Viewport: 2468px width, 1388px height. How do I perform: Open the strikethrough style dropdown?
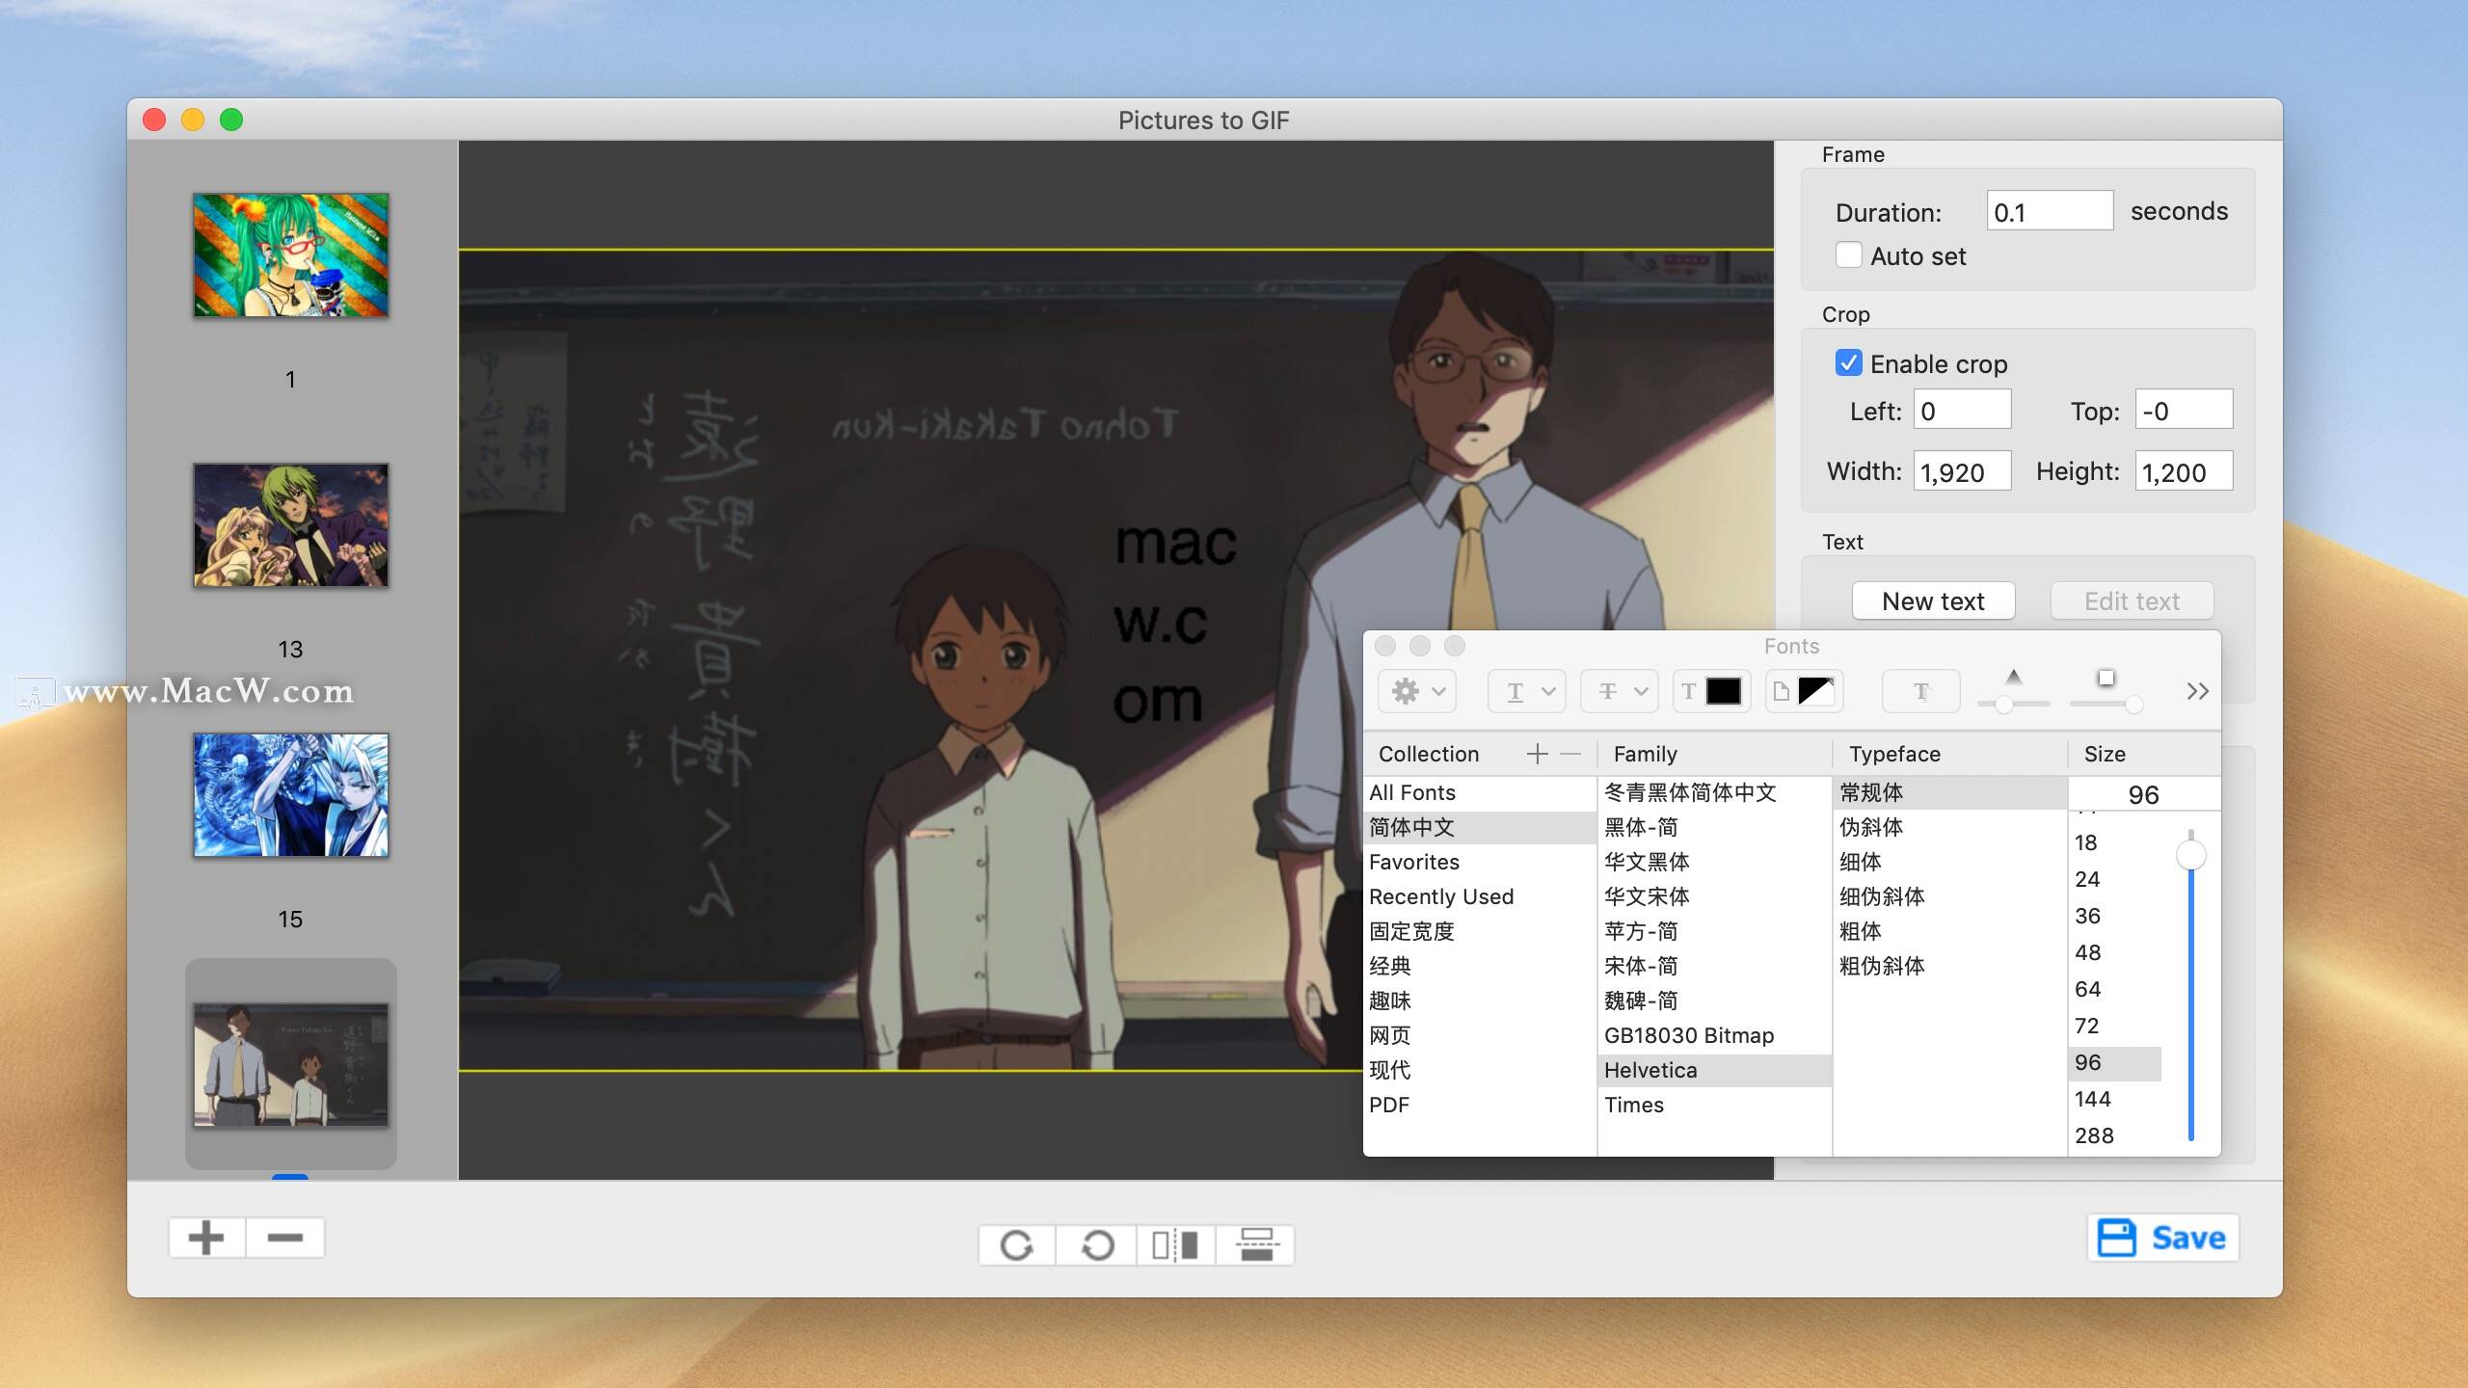click(1620, 691)
